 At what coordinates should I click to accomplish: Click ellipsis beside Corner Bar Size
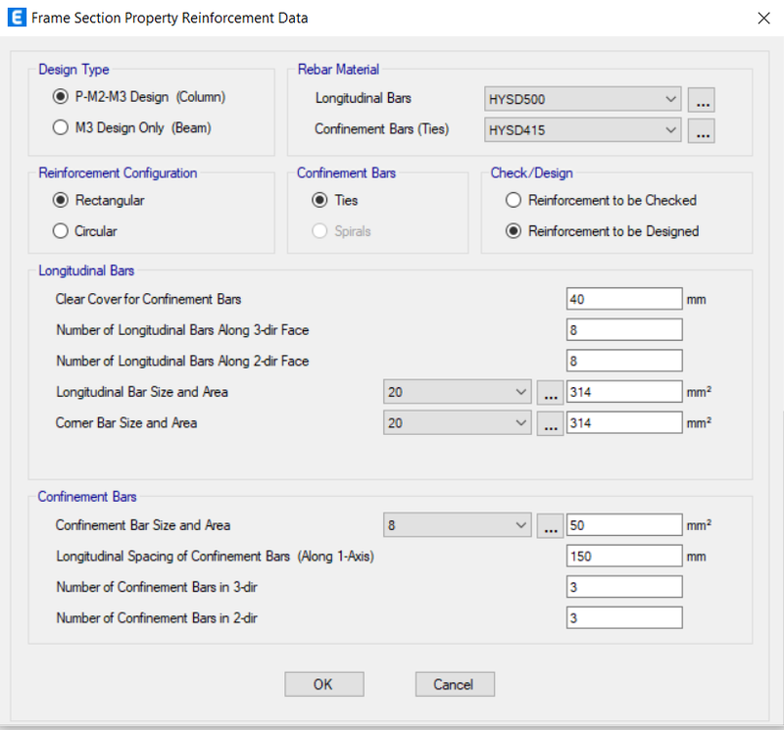point(550,423)
